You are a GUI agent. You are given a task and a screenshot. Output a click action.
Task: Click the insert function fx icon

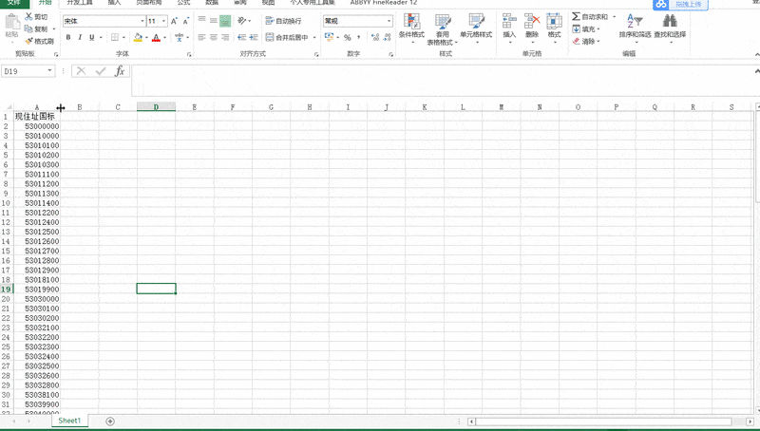click(x=120, y=71)
